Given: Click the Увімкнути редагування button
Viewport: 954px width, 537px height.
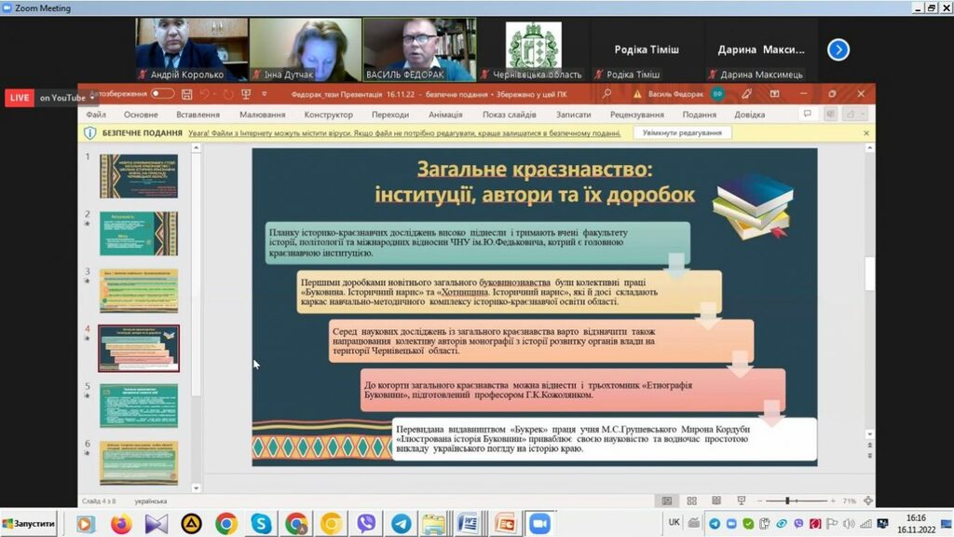Looking at the screenshot, I should pos(682,133).
